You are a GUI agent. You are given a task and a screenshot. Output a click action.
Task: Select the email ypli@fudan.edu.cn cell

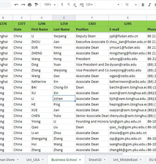pos(128,36)
